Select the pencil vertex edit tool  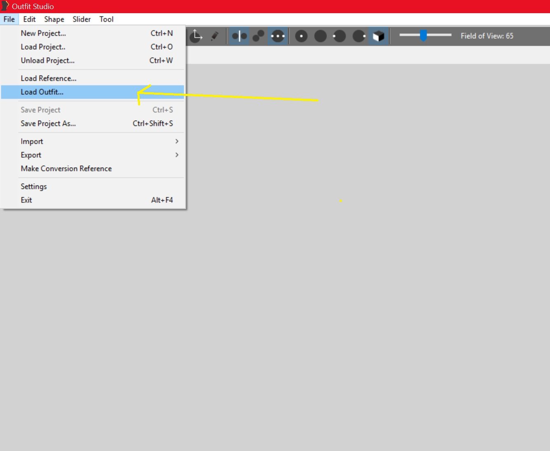(215, 36)
